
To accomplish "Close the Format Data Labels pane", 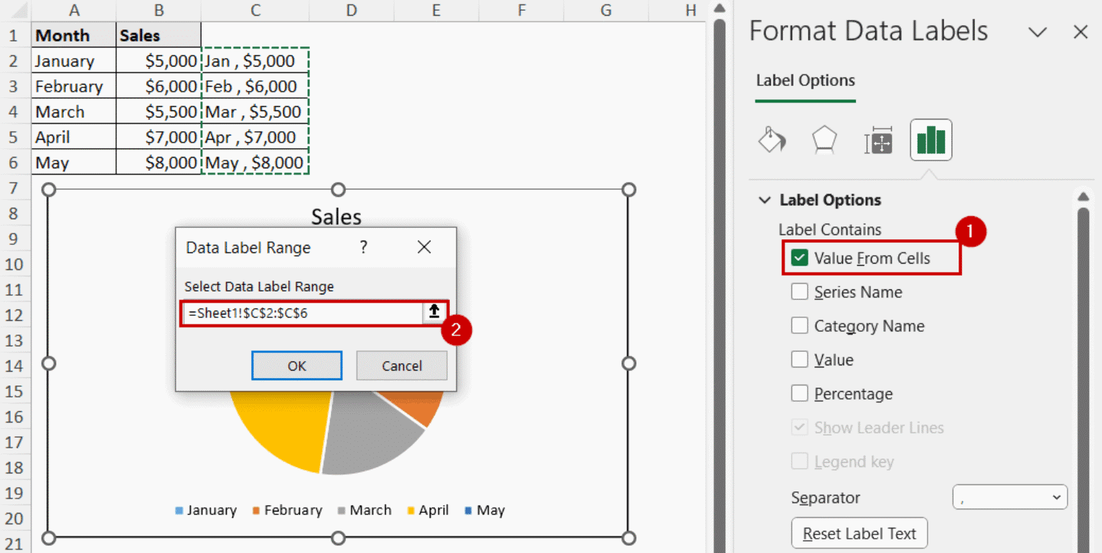I will click(x=1080, y=32).
